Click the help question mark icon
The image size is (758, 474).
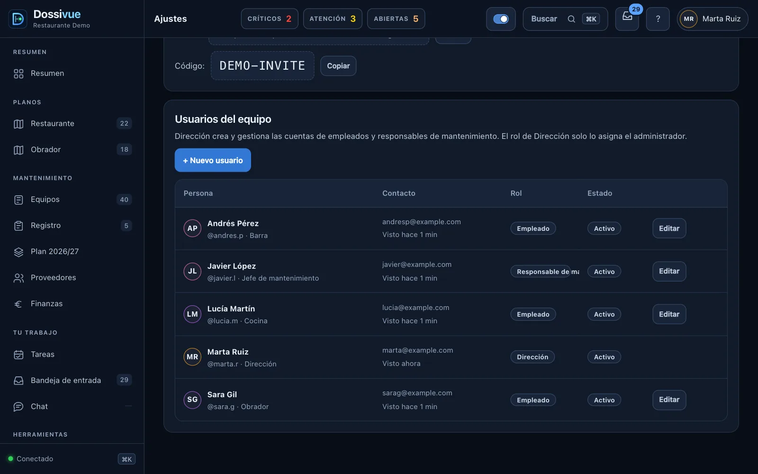coord(658,19)
